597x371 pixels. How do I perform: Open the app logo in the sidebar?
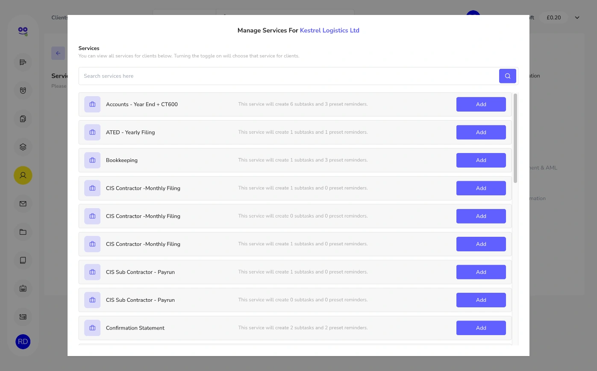pyautogui.click(x=23, y=31)
